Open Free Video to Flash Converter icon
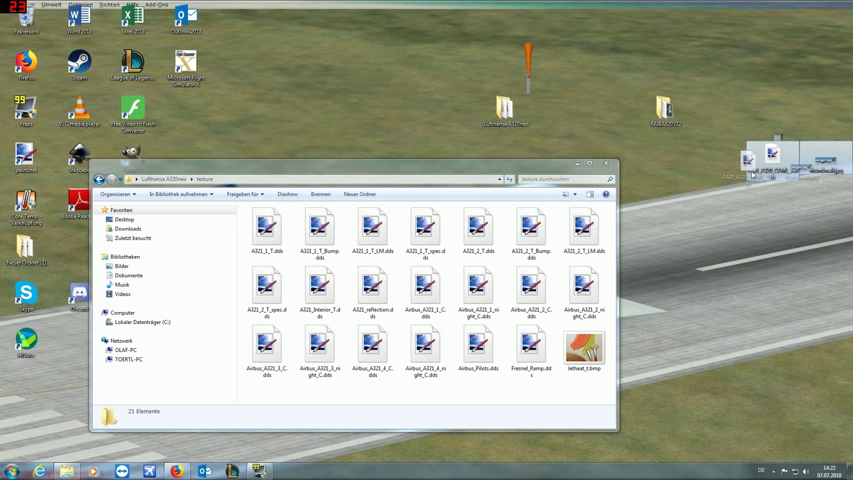Image resolution: width=853 pixels, height=480 pixels. point(133,115)
